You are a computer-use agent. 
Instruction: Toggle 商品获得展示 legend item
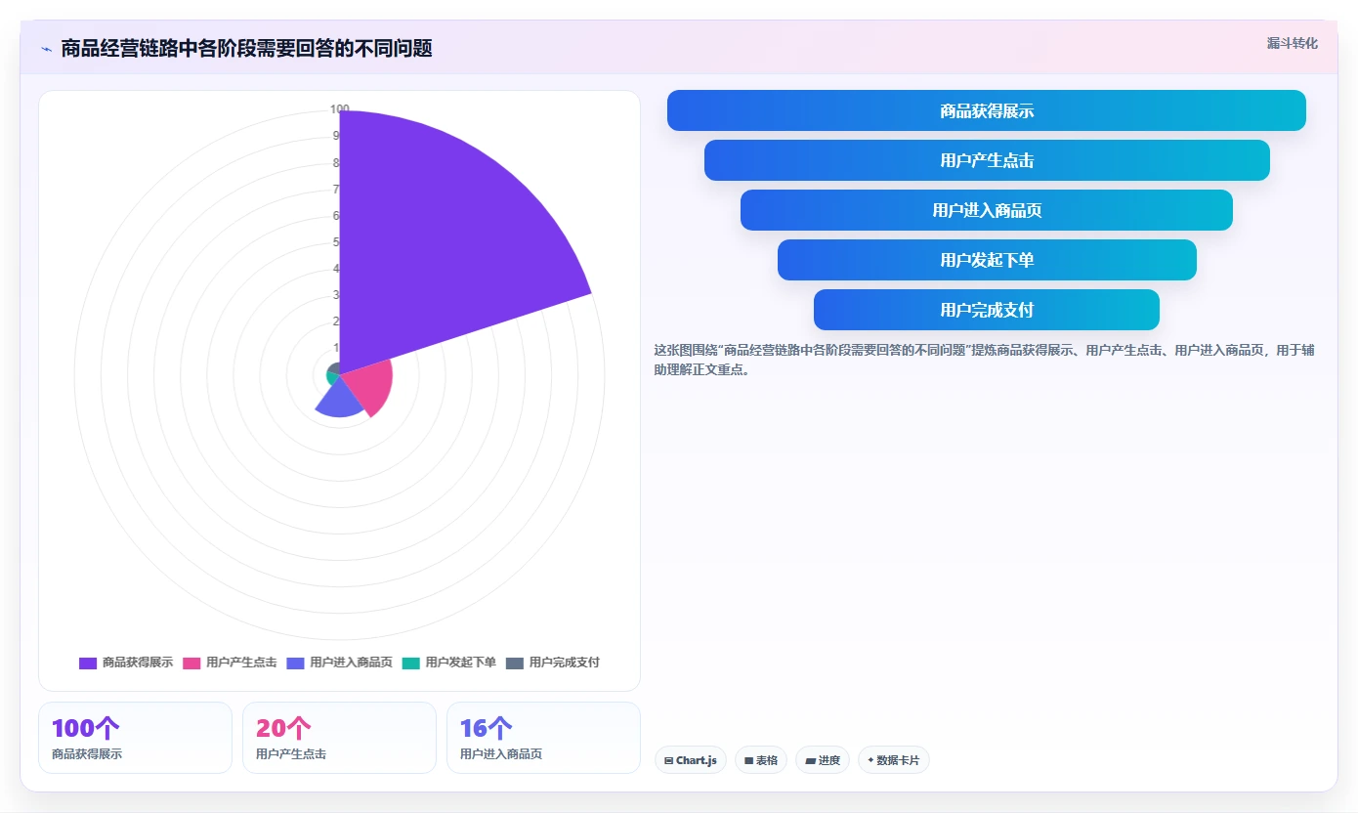pyautogui.click(x=126, y=663)
